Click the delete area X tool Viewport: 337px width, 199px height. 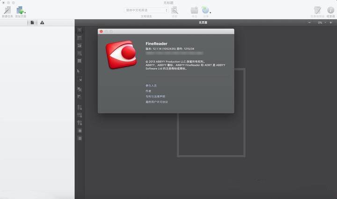(80, 80)
